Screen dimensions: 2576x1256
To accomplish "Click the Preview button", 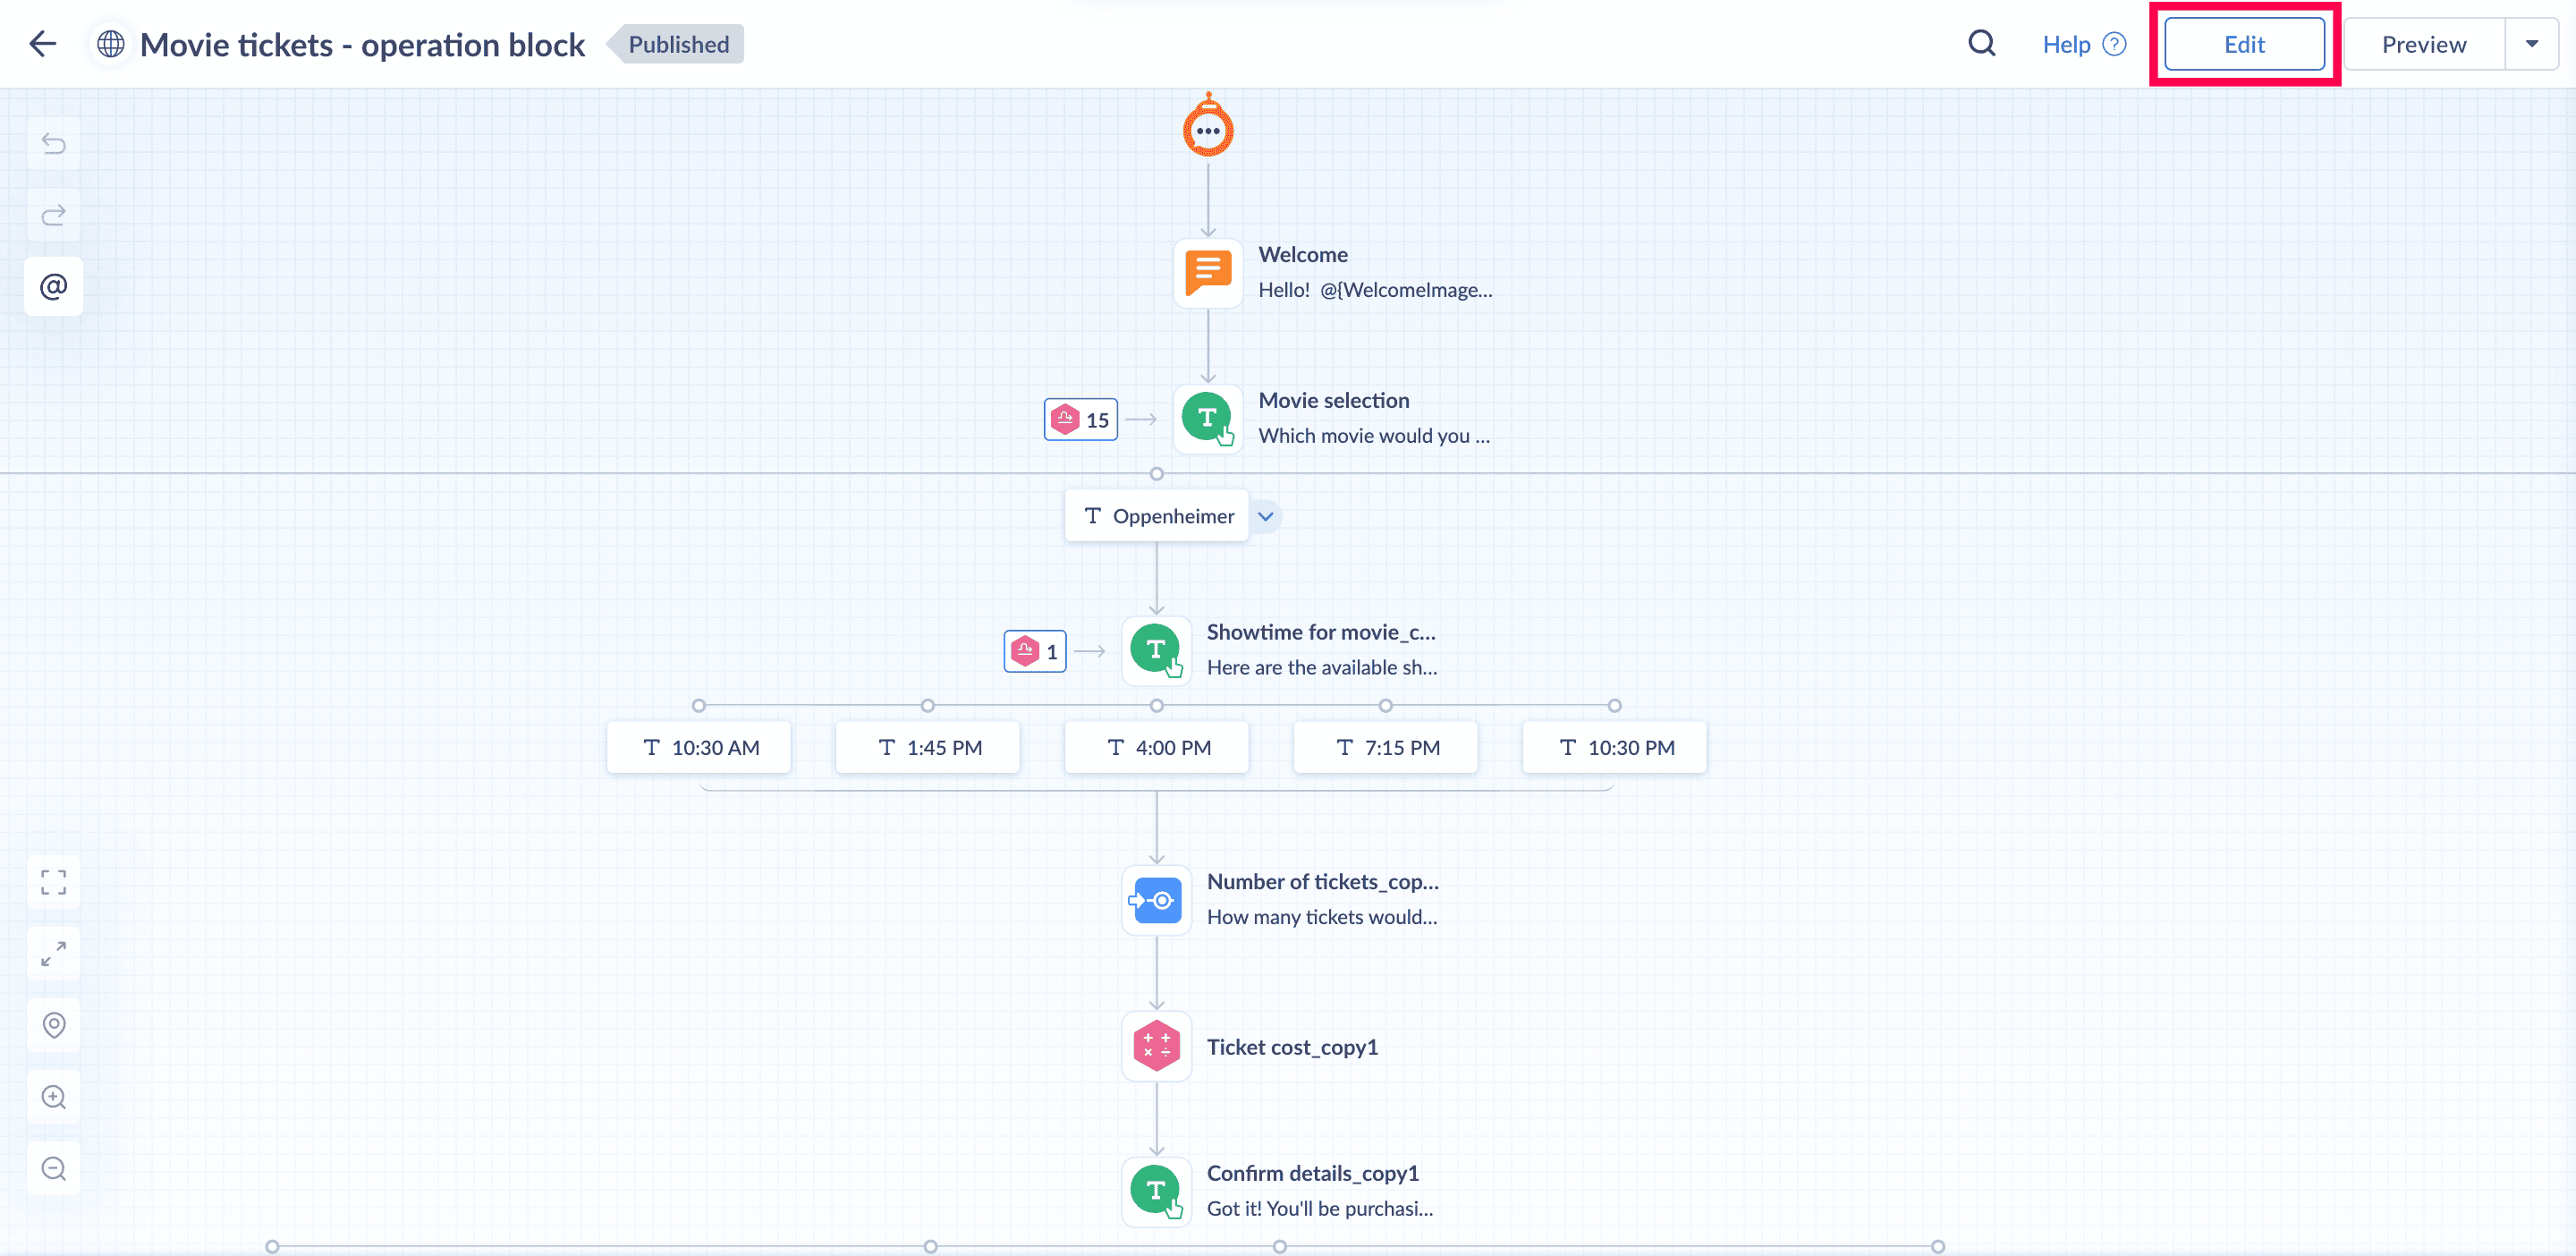I will coord(2423,44).
